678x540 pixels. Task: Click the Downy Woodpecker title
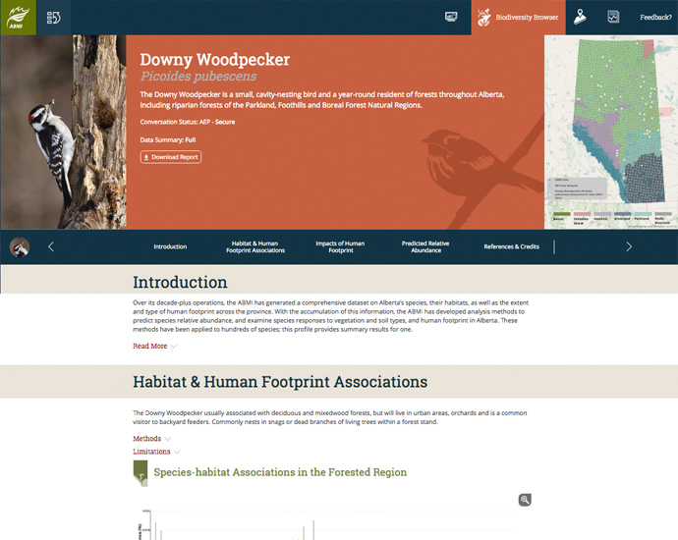click(x=215, y=60)
